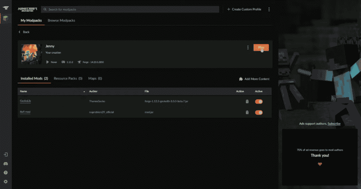Open the Minecraft game icon in sidebar
This screenshot has width=361, height=189.
click(x=5, y=18)
